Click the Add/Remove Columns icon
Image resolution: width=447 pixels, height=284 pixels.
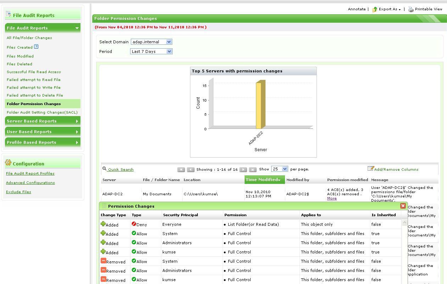pyautogui.click(x=370, y=169)
